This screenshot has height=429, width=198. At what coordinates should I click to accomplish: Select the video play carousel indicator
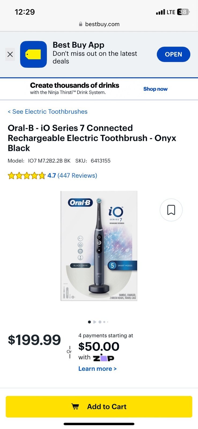coord(95,322)
